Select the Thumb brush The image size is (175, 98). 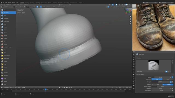coord(8,61)
